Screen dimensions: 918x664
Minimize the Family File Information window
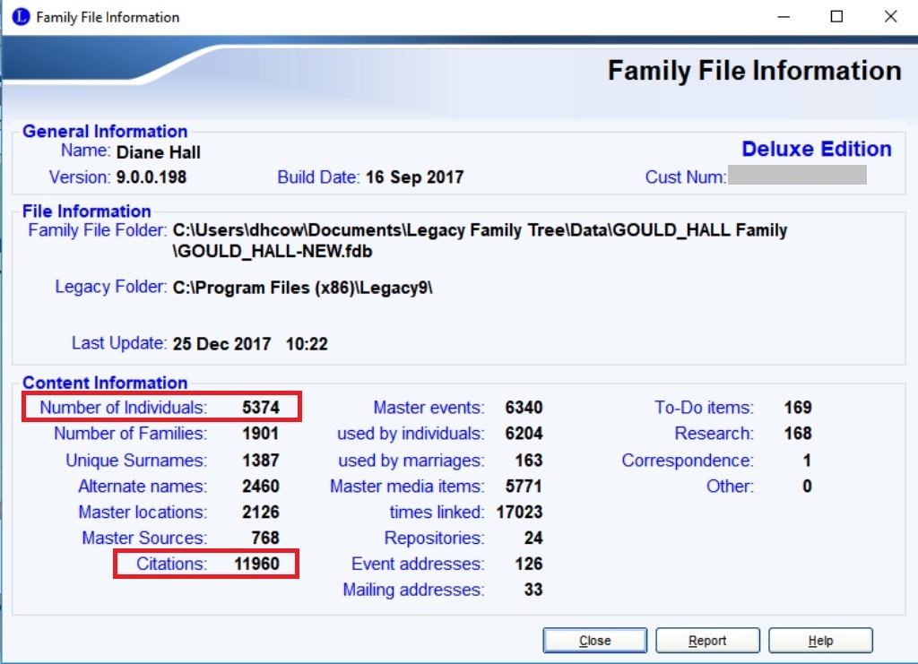pos(784,16)
